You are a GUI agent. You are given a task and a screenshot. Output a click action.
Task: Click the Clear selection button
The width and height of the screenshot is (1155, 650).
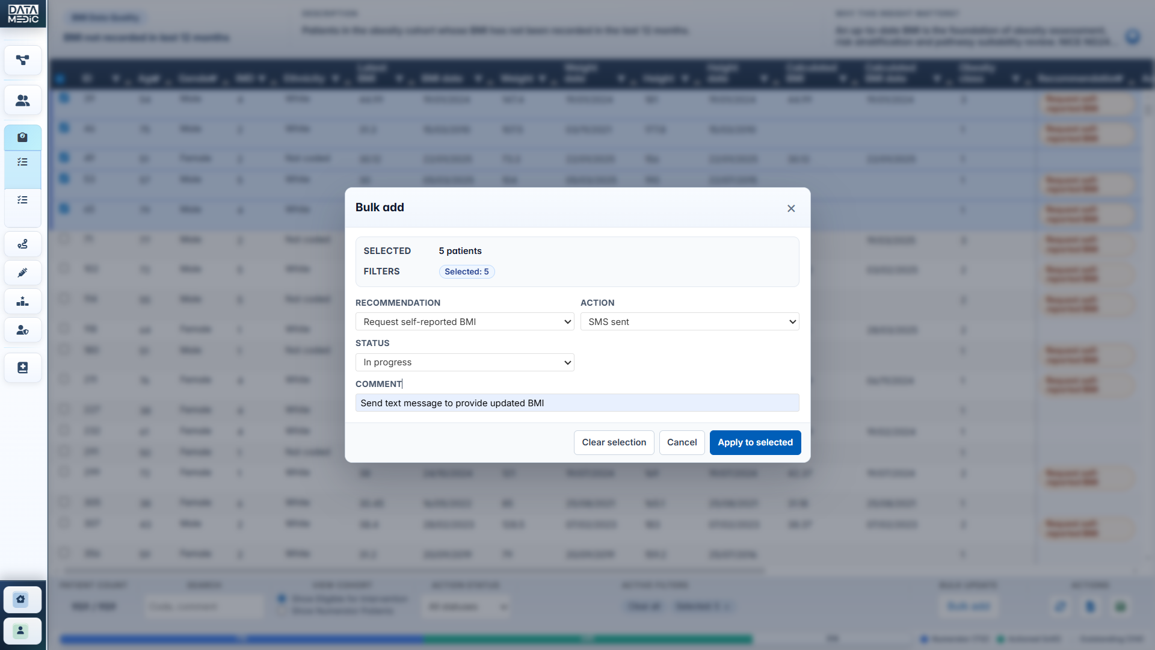tap(614, 442)
